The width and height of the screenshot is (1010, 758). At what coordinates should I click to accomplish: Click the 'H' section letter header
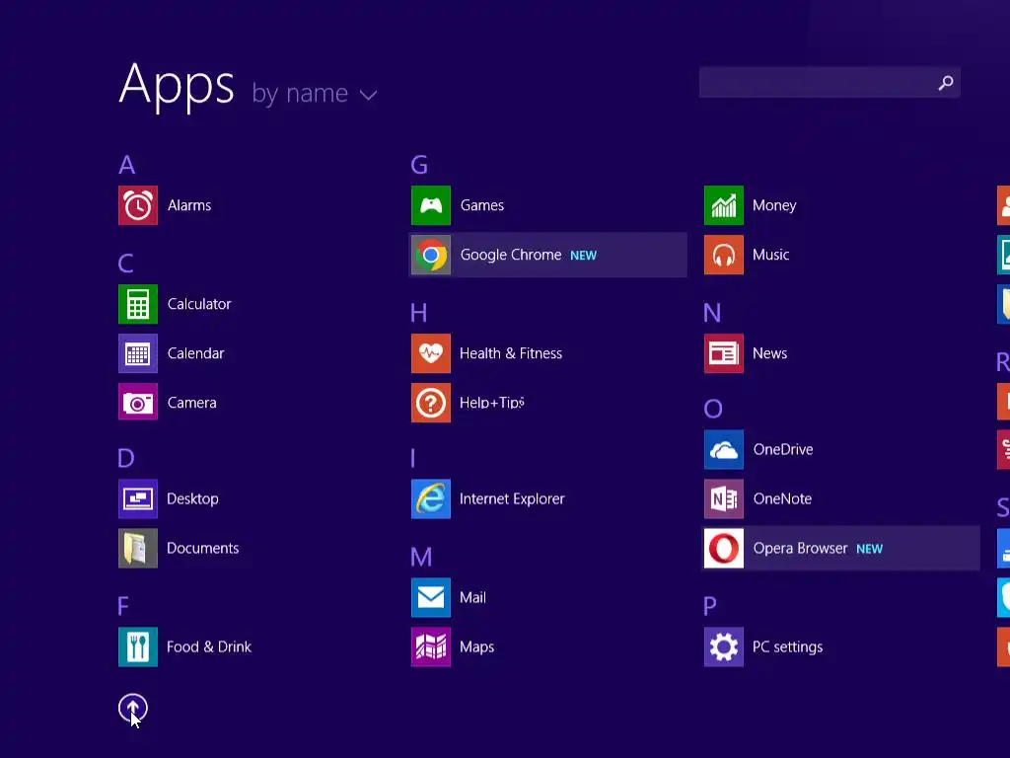pos(418,313)
